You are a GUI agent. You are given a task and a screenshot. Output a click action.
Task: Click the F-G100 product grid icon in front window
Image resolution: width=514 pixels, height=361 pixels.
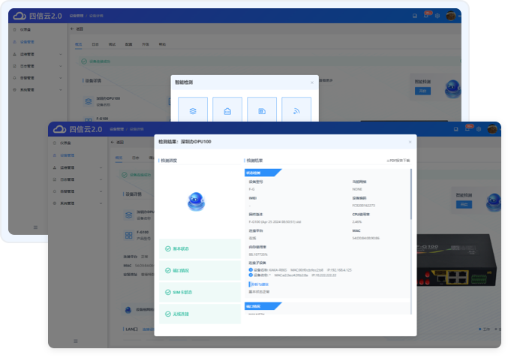click(x=128, y=235)
